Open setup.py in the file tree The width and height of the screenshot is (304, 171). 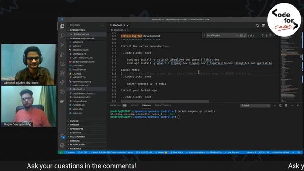[77, 113]
